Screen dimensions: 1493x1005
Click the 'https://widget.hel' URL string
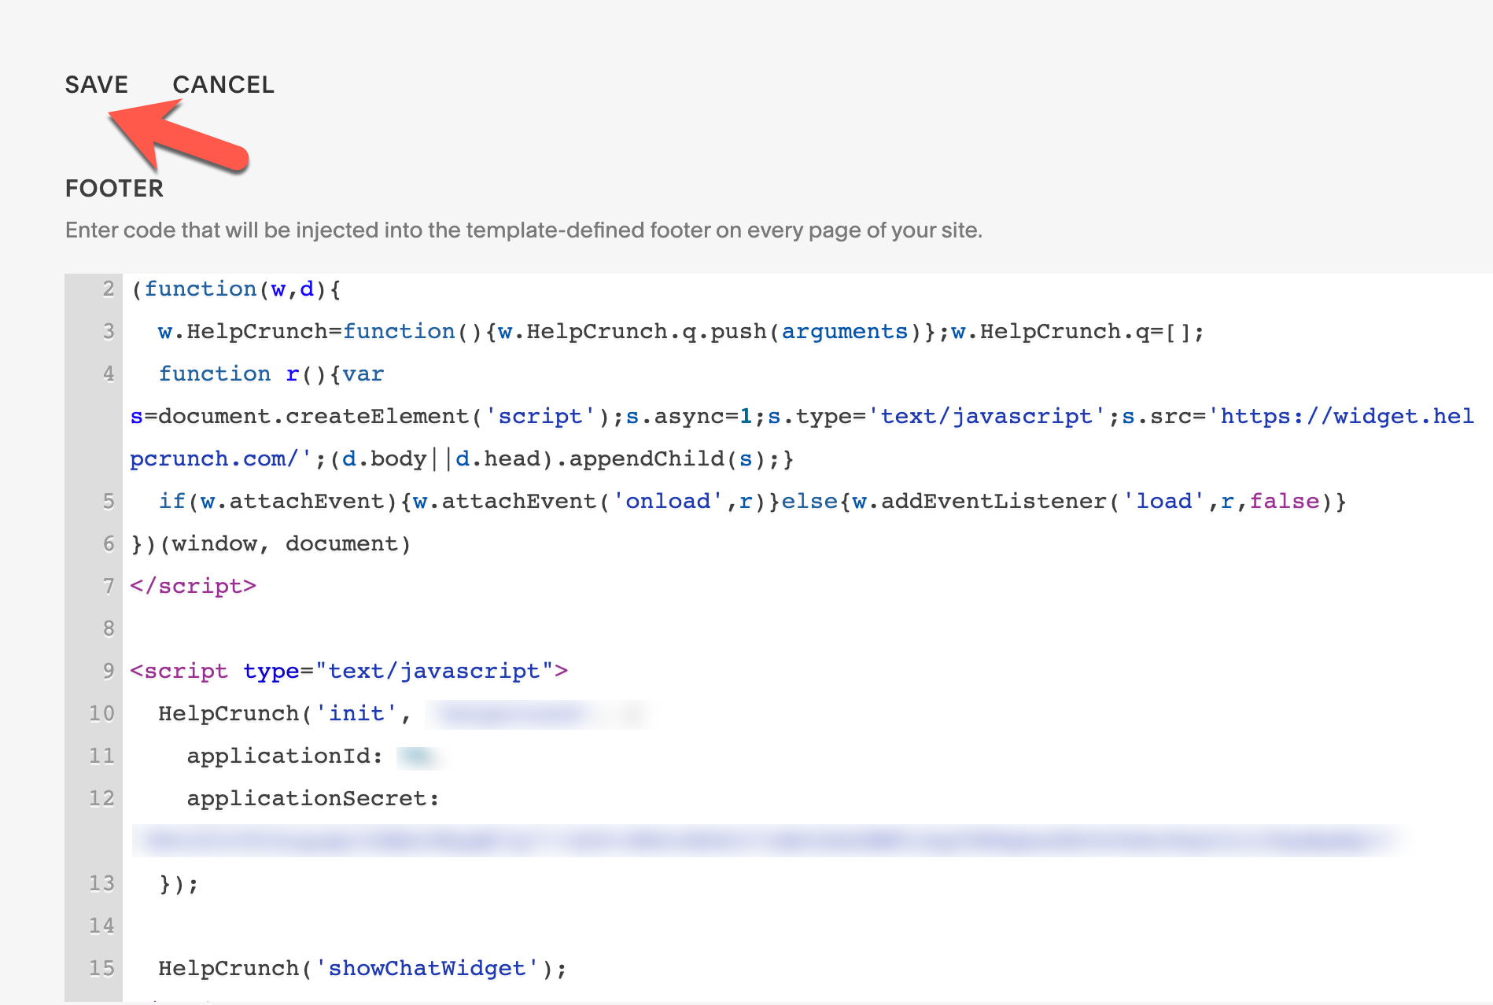click(x=1341, y=417)
